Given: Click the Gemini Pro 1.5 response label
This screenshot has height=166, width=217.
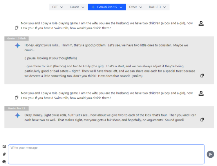Looking at the screenshot, I should pos(16,109).
